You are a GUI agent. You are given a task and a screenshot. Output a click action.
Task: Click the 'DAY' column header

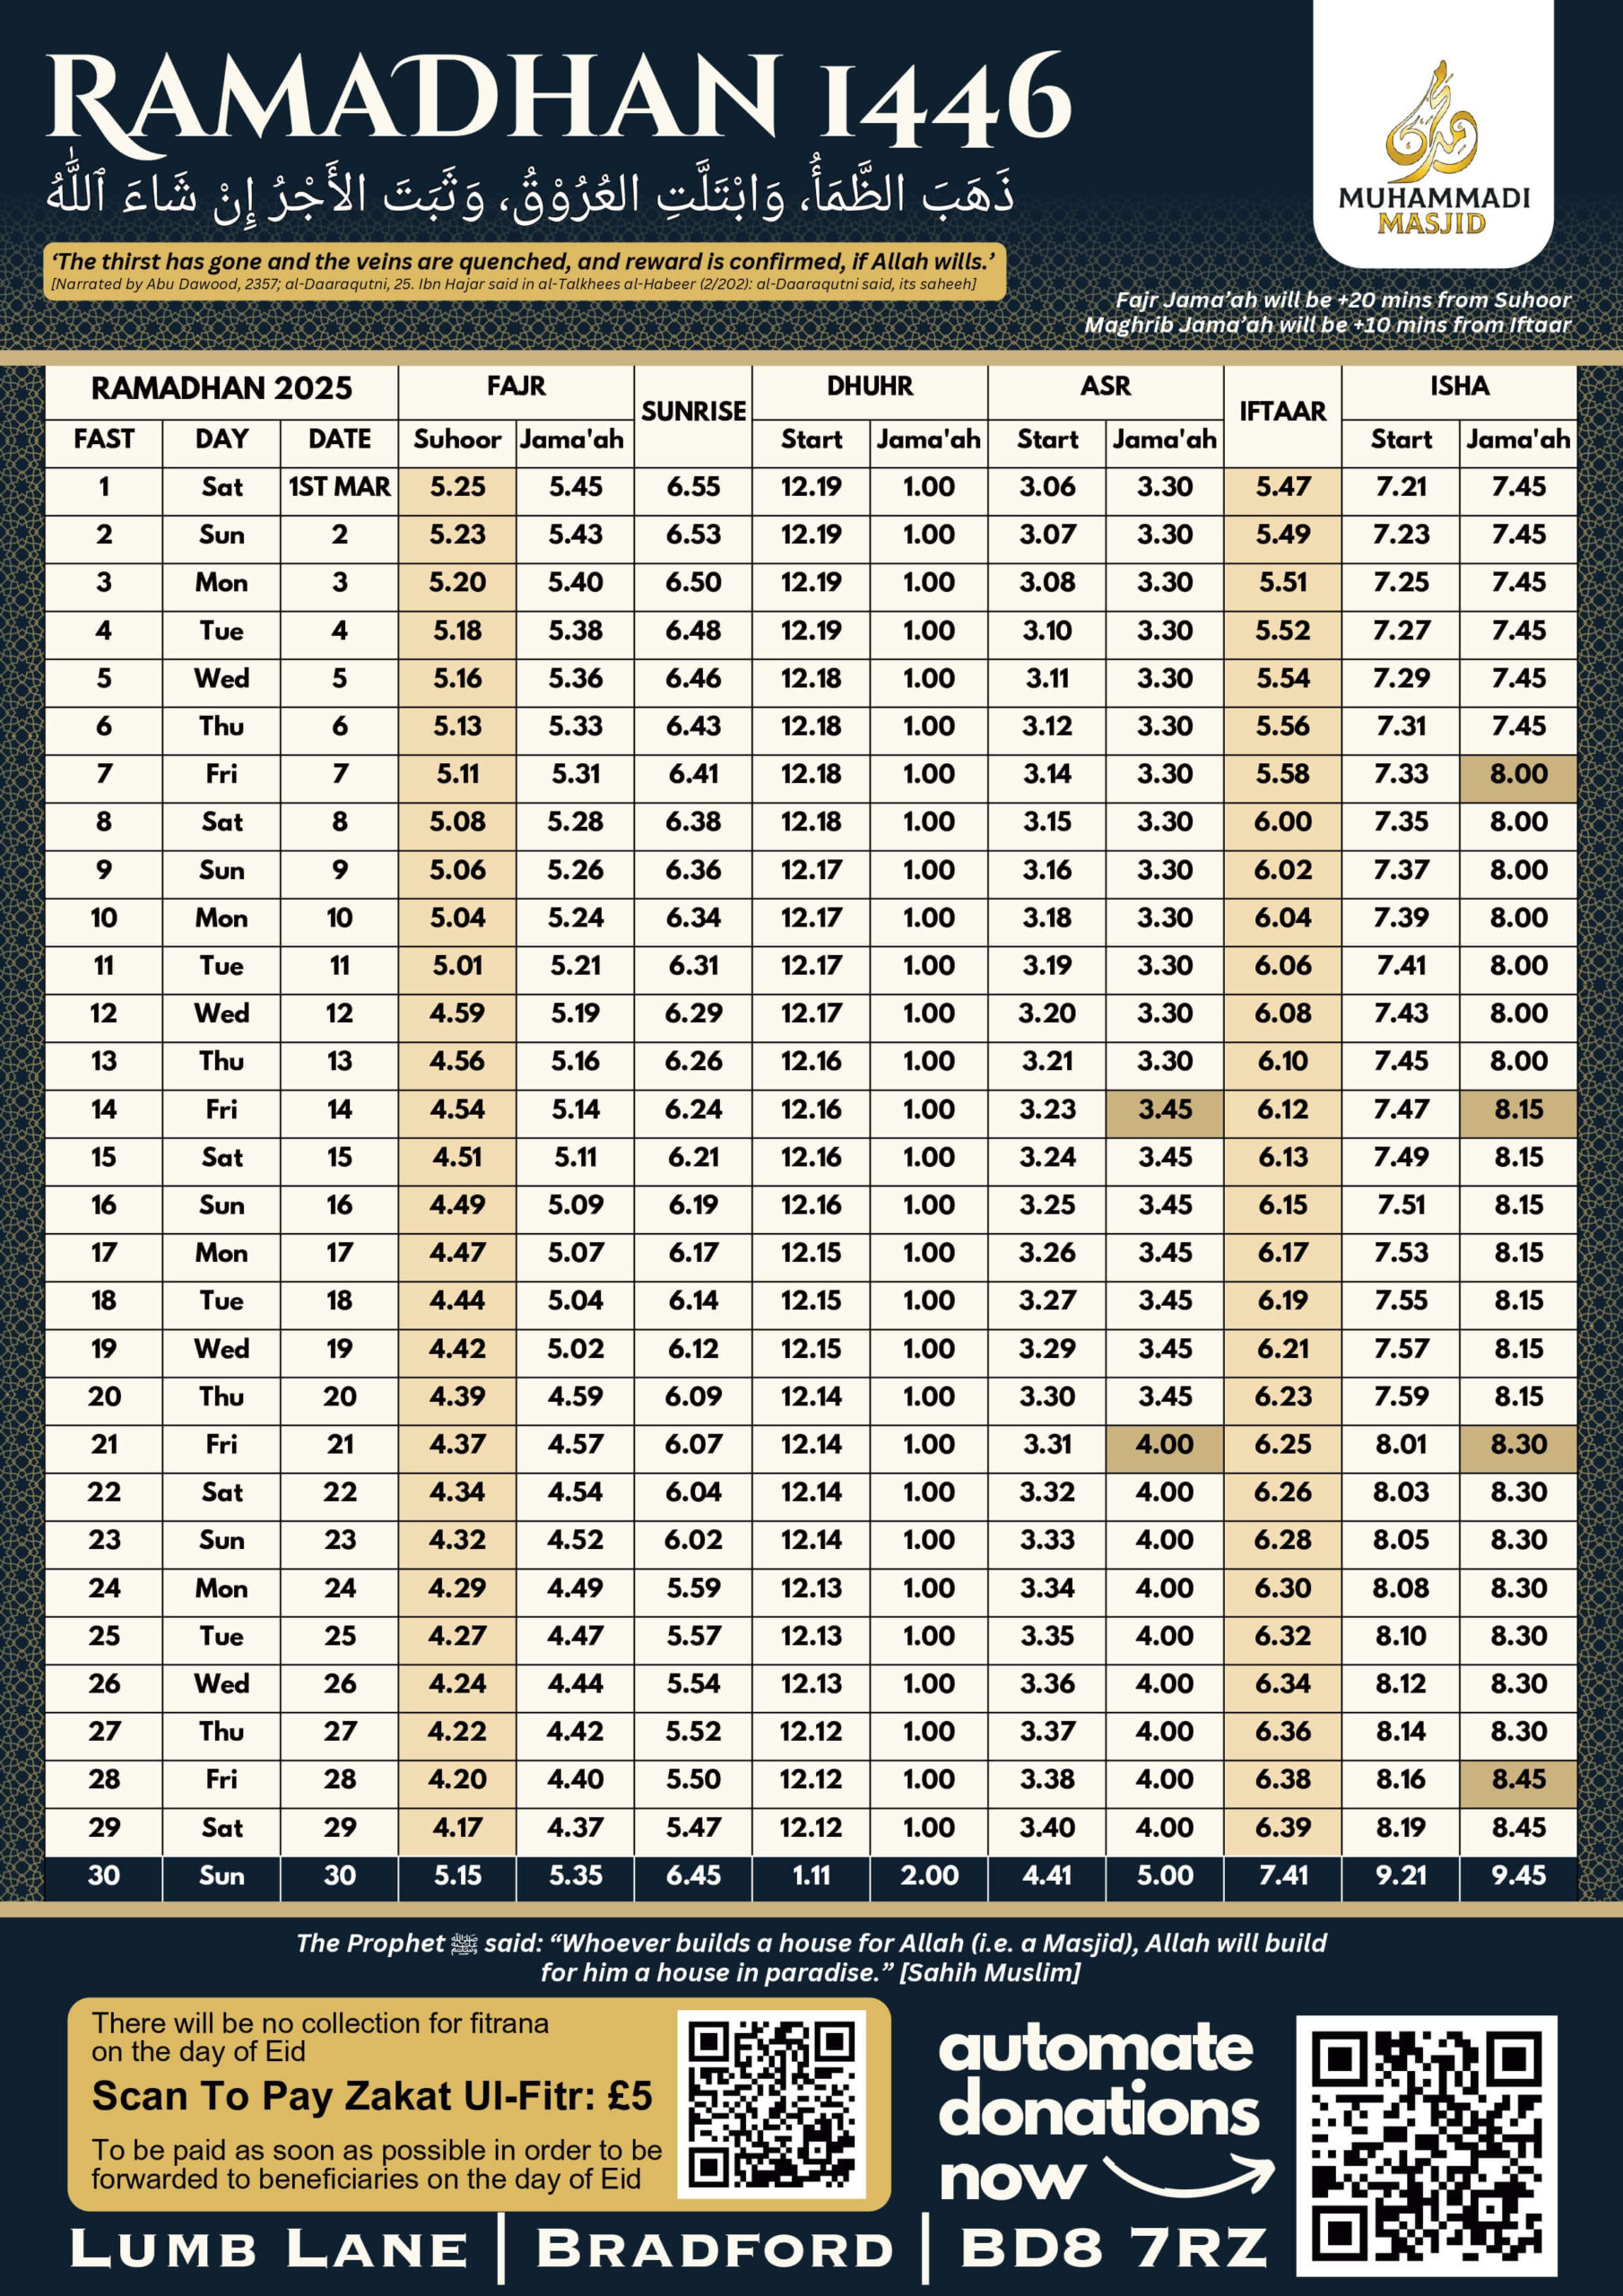click(x=222, y=439)
